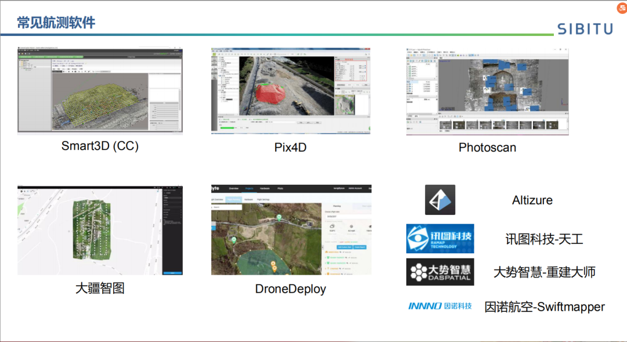Click the Overview tab in DroneDeploy screenshot

[x=233, y=188]
